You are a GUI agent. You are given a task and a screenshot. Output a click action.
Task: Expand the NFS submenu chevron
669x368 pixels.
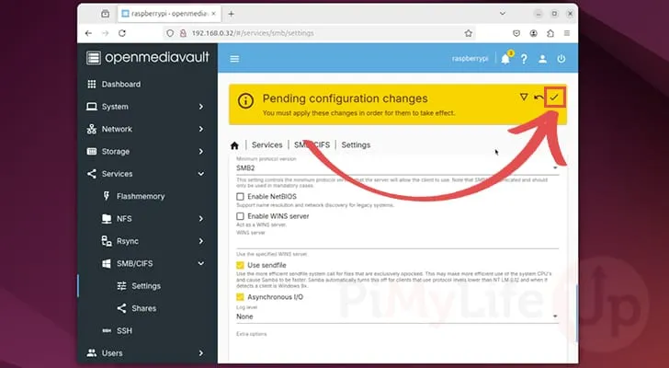point(201,219)
